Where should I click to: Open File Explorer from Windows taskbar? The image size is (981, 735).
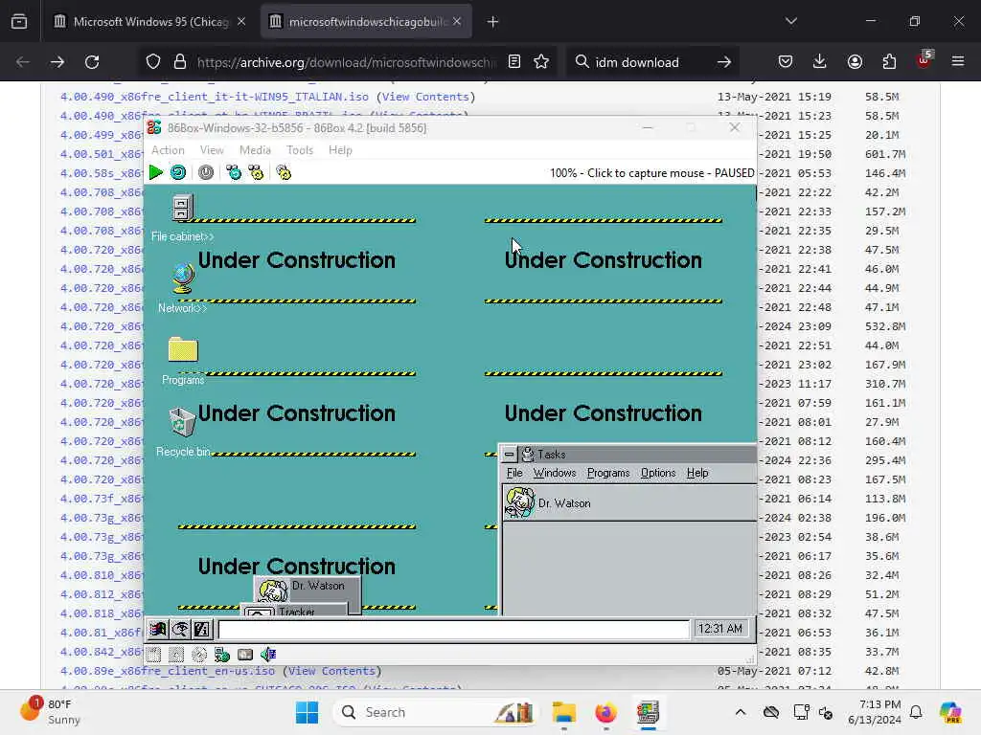coord(563,712)
